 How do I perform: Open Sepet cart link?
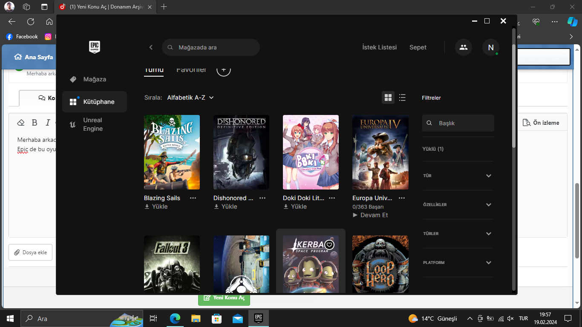[418, 47]
